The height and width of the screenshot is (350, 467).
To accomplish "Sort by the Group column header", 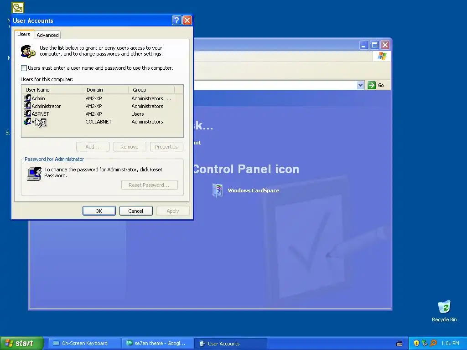I will pyautogui.click(x=151, y=90).
